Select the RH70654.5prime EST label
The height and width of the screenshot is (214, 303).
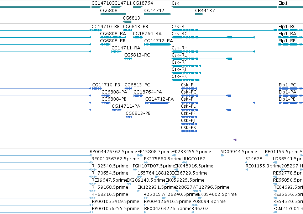click(x=110, y=173)
